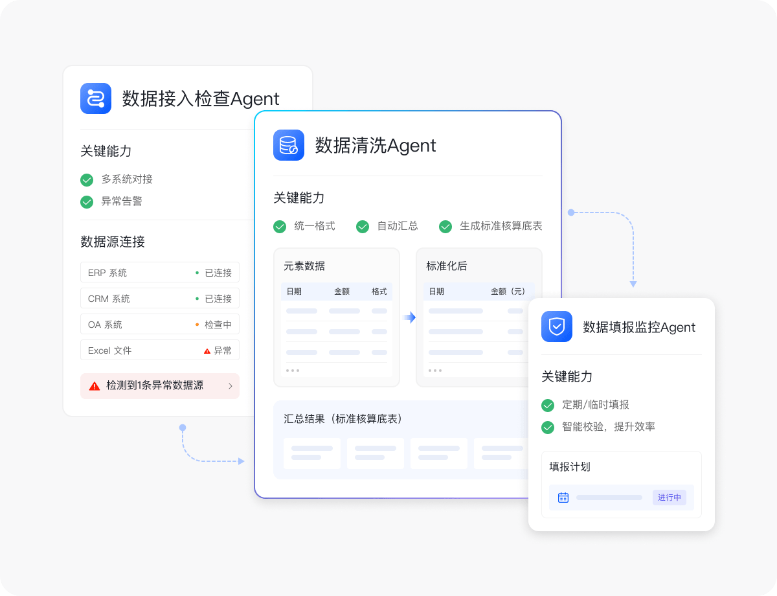Click the 数据清洗Agent database icon
Screen dimensions: 777x596
click(289, 145)
